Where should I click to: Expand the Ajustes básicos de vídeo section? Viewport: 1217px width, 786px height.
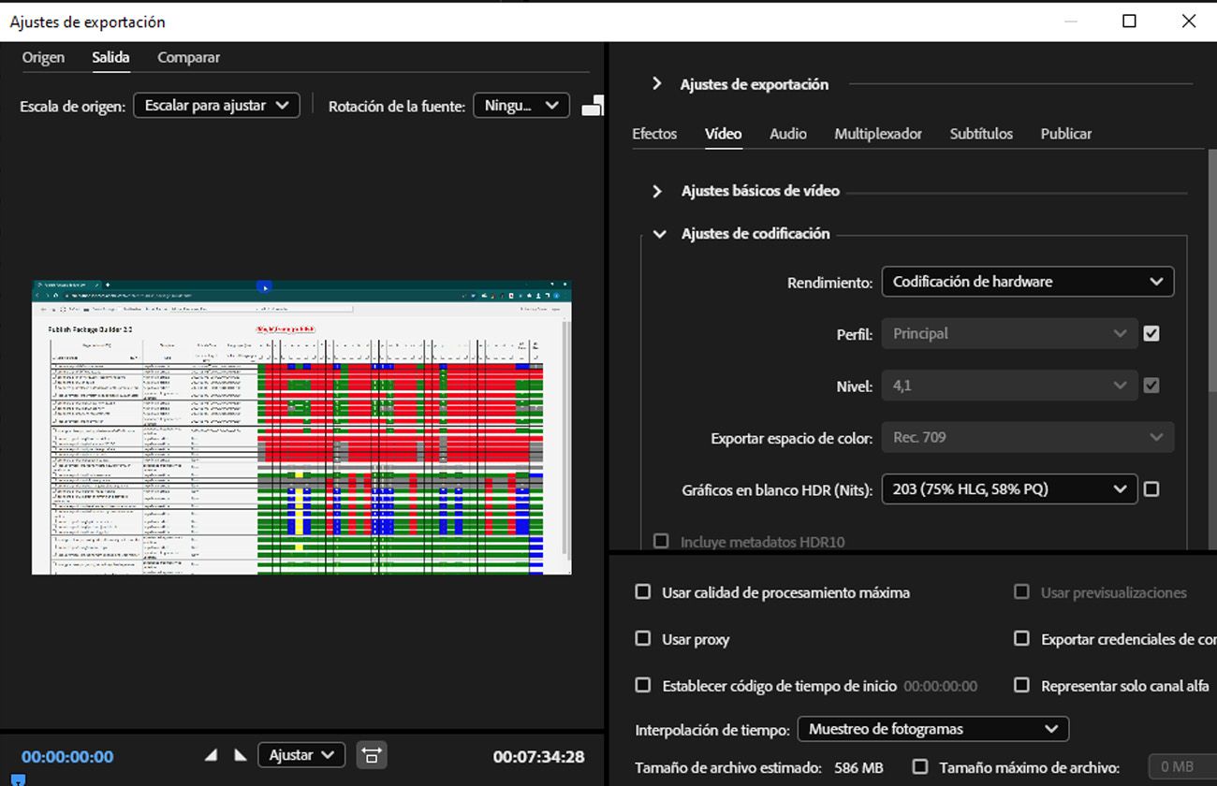(656, 191)
